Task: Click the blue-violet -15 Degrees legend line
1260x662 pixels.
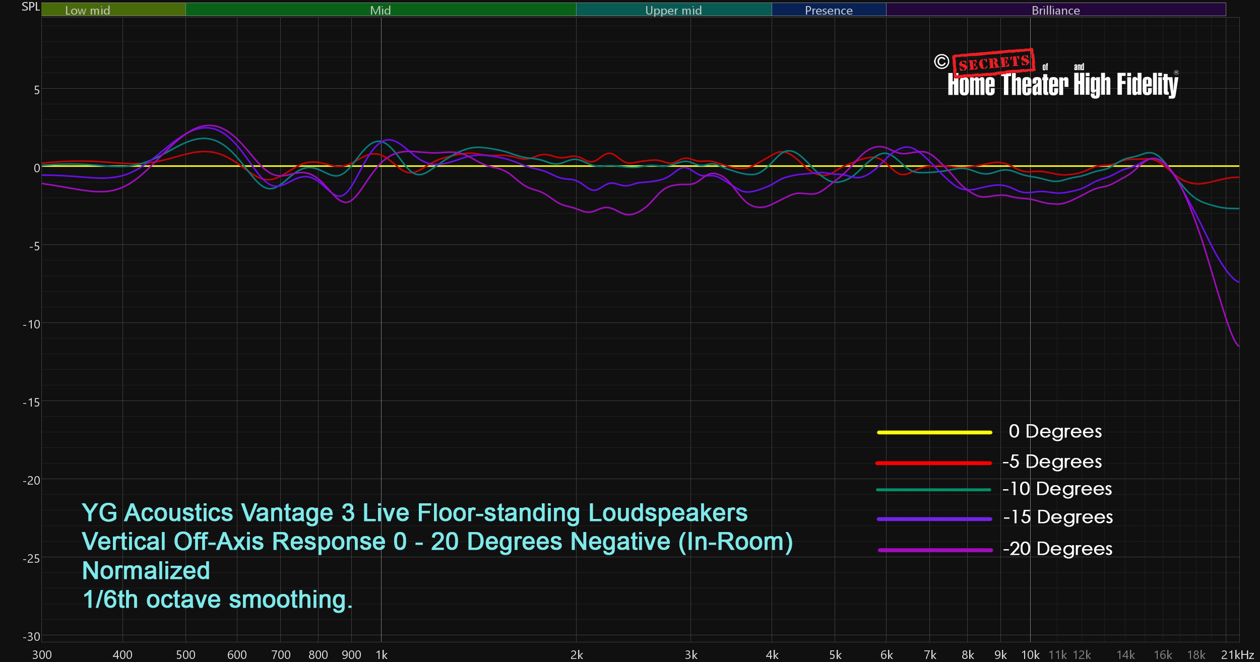Action: coord(934,519)
